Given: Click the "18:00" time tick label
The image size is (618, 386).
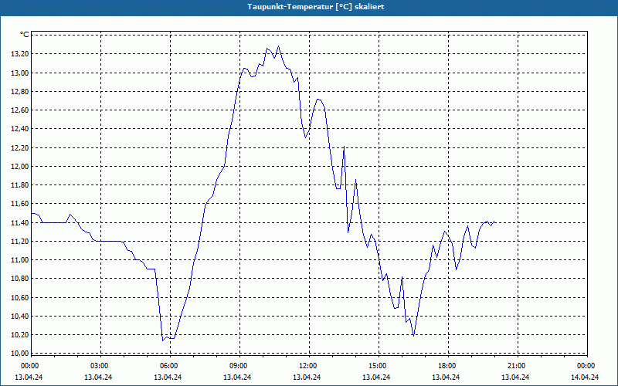Looking at the screenshot, I should pos(447,366).
